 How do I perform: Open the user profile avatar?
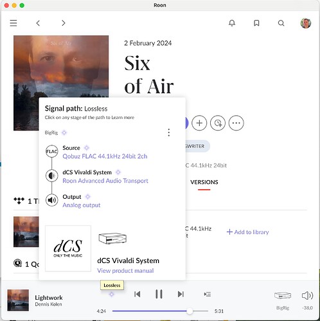point(306,23)
